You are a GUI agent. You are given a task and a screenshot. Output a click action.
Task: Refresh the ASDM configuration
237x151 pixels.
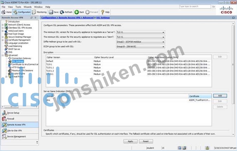[x=66, y=12]
